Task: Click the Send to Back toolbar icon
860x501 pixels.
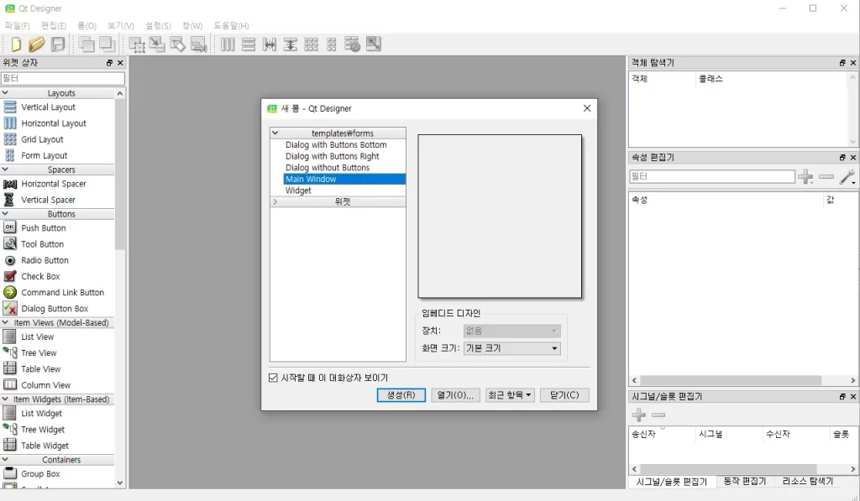Action: click(x=87, y=44)
